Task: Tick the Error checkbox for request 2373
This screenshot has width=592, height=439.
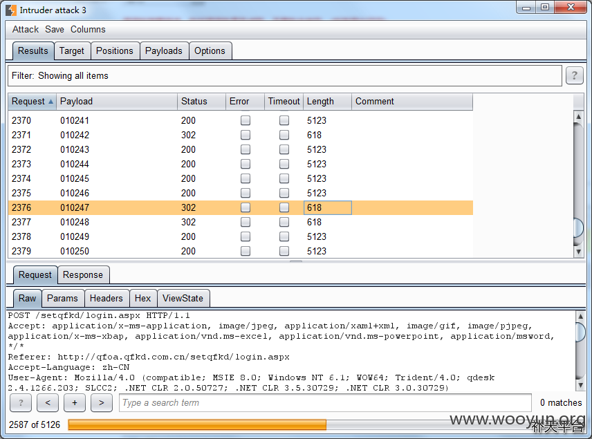Action: [x=246, y=164]
